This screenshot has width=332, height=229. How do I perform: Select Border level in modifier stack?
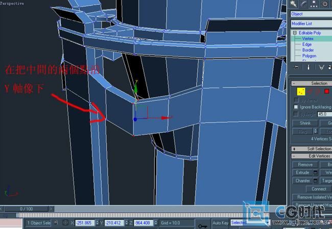[x=308, y=50]
